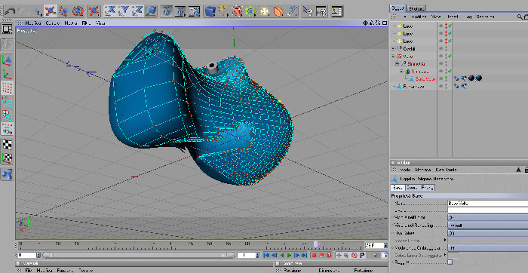Image resolution: width=528 pixels, height=273 pixels.
Task: Open the viewport File menu
Action: (x=86, y=23)
